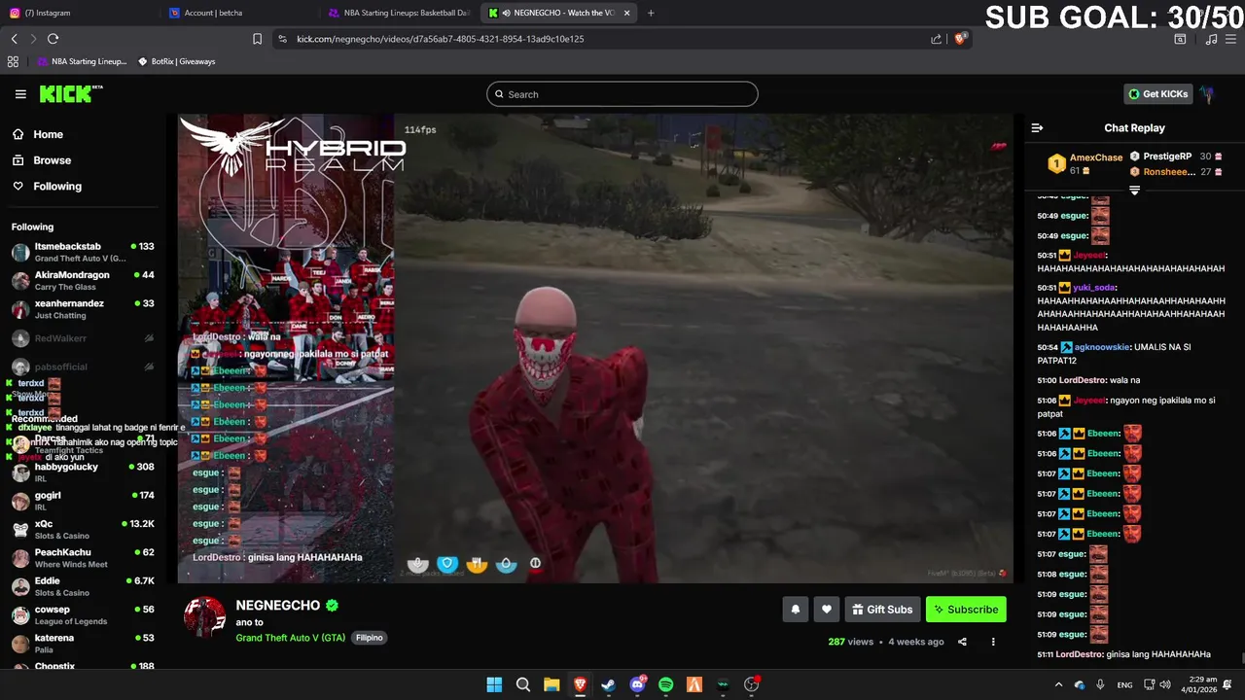Screen dimensions: 1245x700
Task: Focus the Kick search field
Action: tap(622, 94)
